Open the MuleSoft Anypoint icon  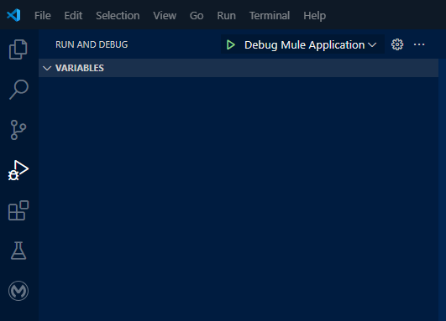pyautogui.click(x=18, y=291)
